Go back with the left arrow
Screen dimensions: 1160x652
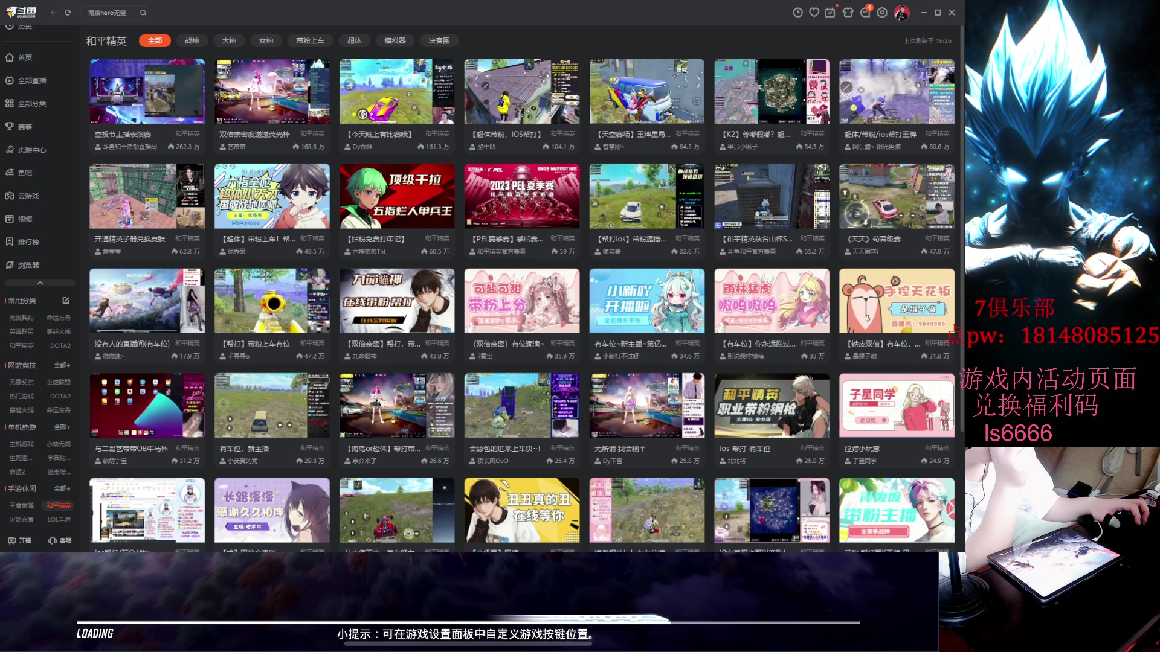53,13
